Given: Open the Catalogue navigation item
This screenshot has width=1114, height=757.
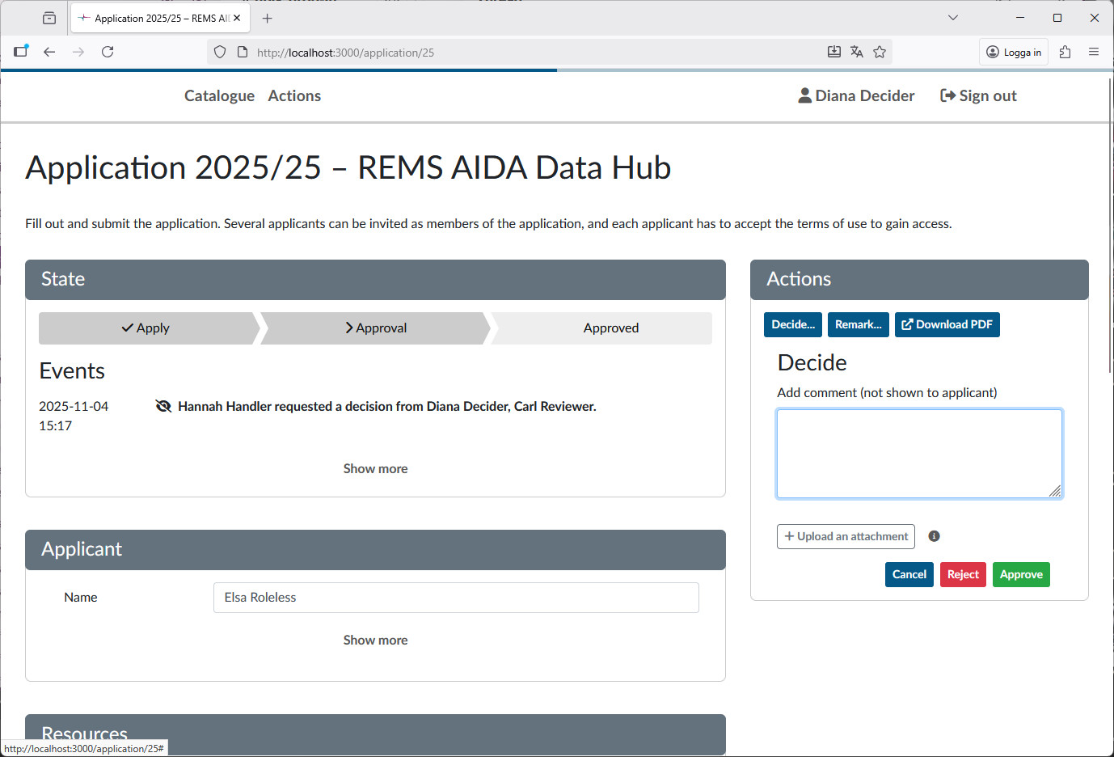Looking at the screenshot, I should (219, 95).
